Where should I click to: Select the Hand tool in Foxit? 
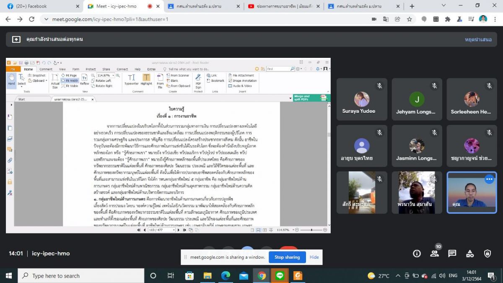(11, 79)
